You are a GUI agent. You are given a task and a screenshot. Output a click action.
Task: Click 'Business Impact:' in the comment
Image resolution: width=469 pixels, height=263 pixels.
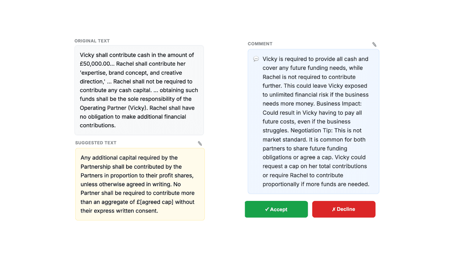[x=339, y=104]
